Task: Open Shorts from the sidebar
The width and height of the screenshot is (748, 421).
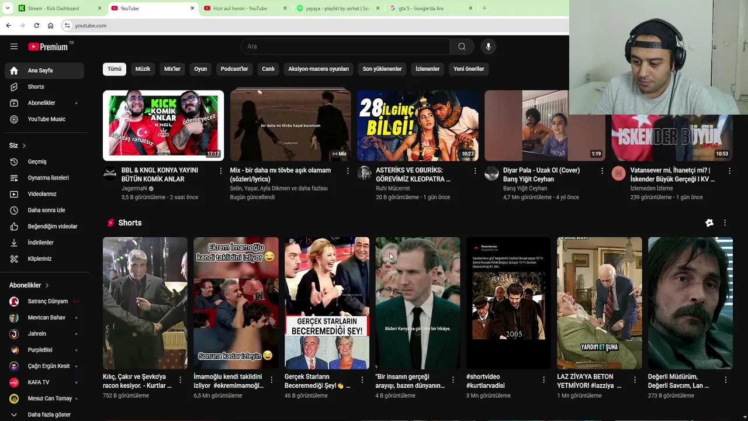Action: 44,87
